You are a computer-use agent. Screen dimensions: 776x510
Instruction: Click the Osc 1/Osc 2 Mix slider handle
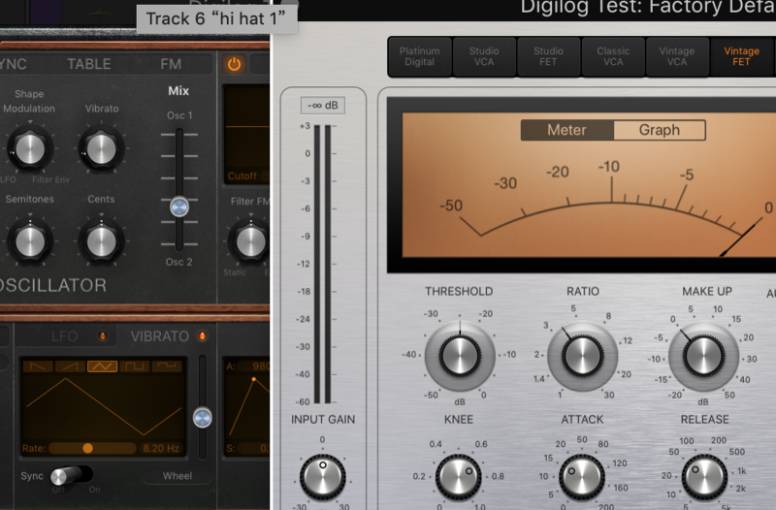(x=178, y=207)
